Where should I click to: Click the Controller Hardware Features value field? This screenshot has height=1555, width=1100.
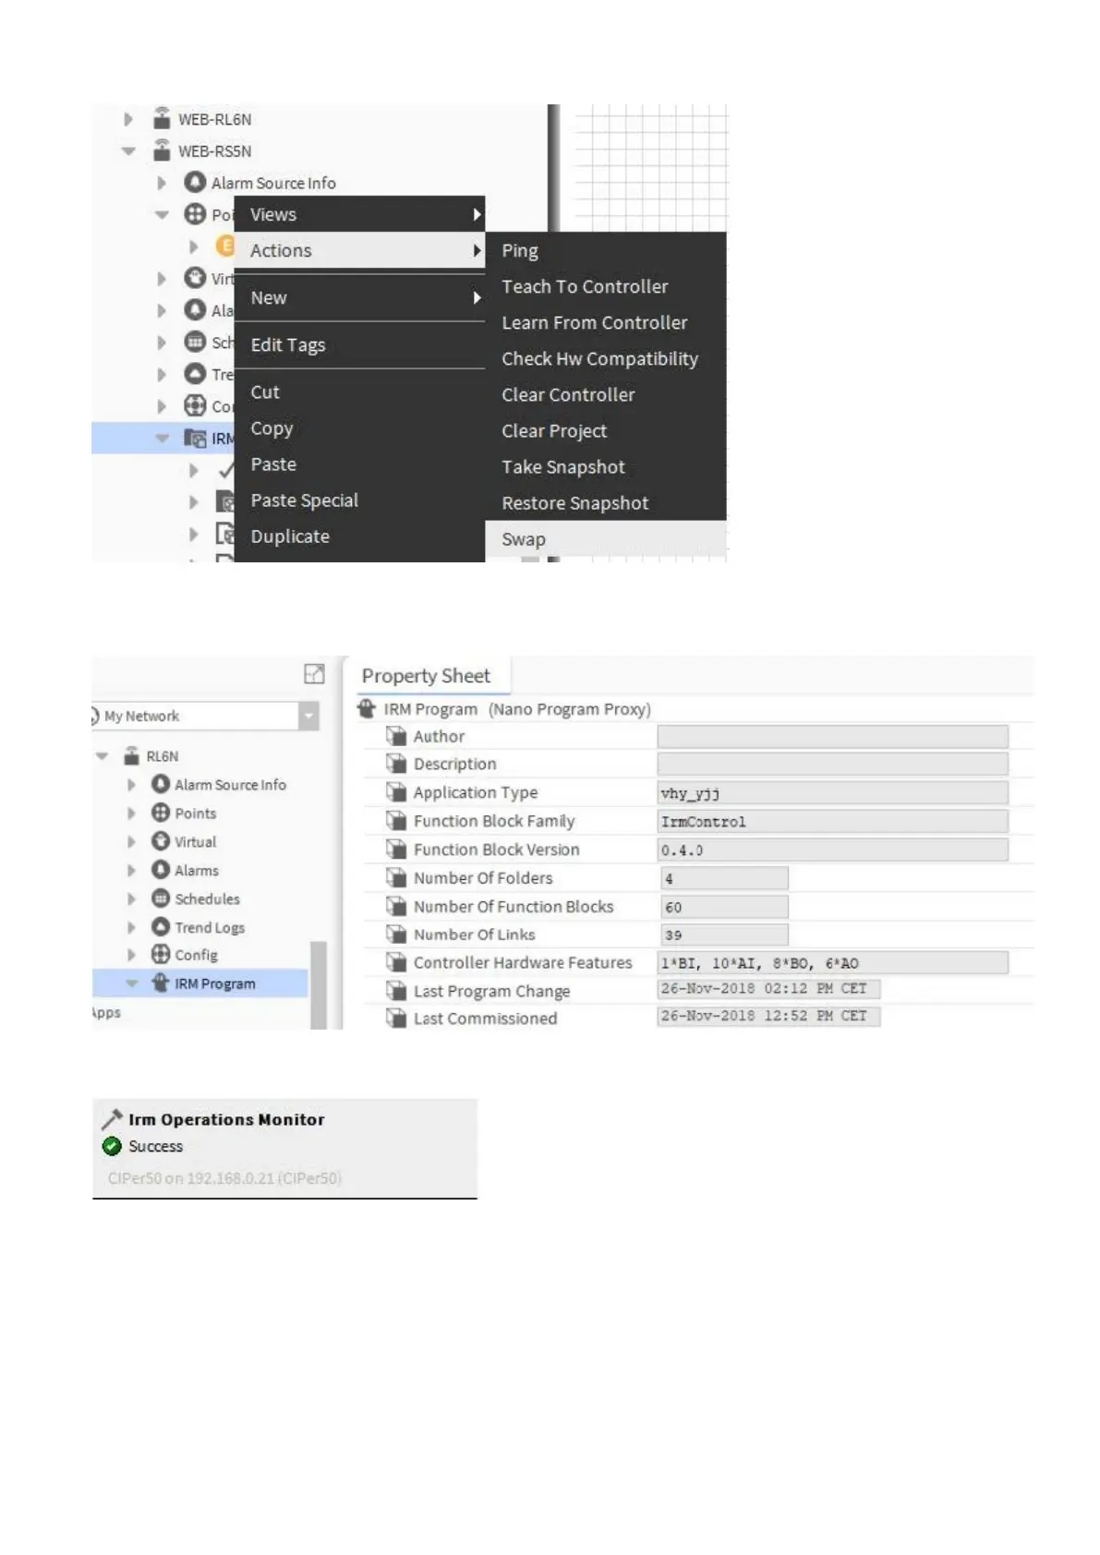(x=832, y=963)
